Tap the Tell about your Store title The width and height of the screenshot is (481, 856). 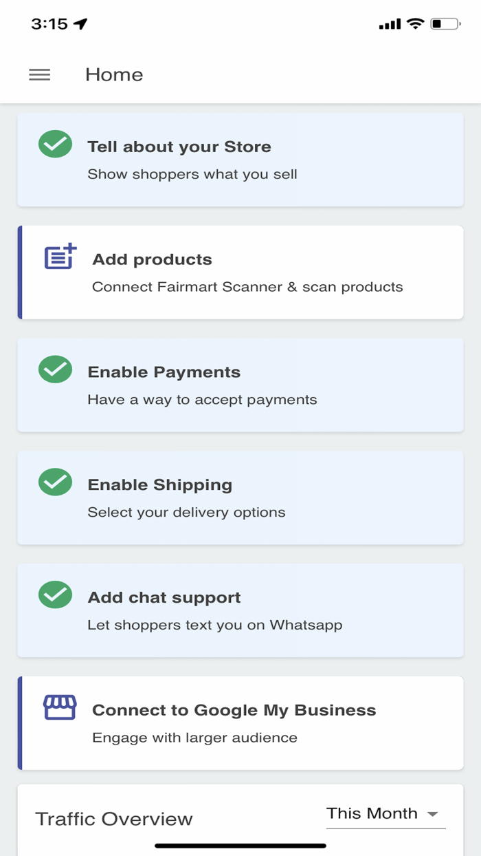point(179,147)
